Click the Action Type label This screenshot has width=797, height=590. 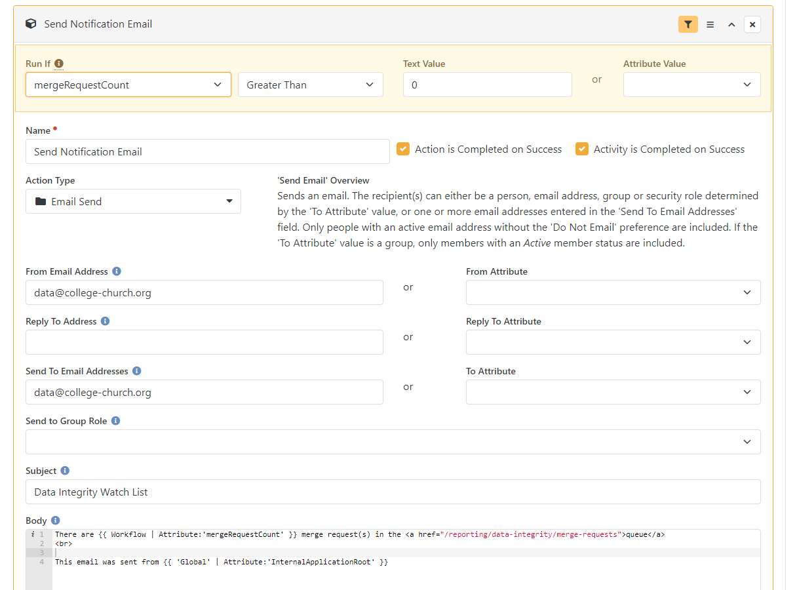[x=50, y=180]
